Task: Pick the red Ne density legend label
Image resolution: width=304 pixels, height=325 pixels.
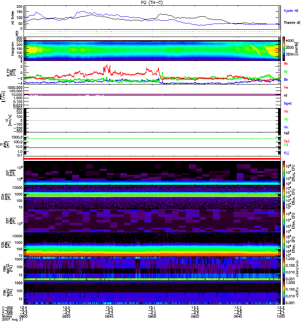Action: [286, 87]
